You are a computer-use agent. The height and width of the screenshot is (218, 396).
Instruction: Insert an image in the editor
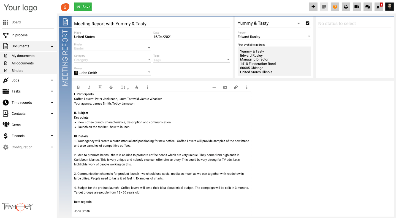[225, 87]
